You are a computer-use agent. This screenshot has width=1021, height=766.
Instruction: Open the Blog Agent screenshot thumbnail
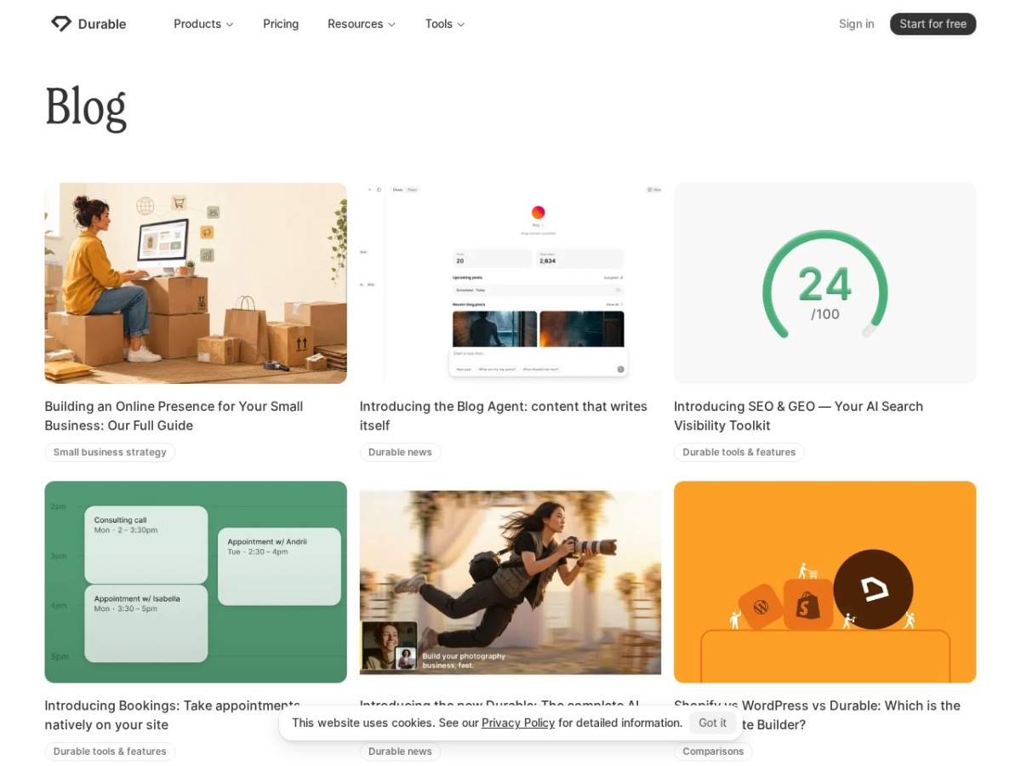(510, 283)
